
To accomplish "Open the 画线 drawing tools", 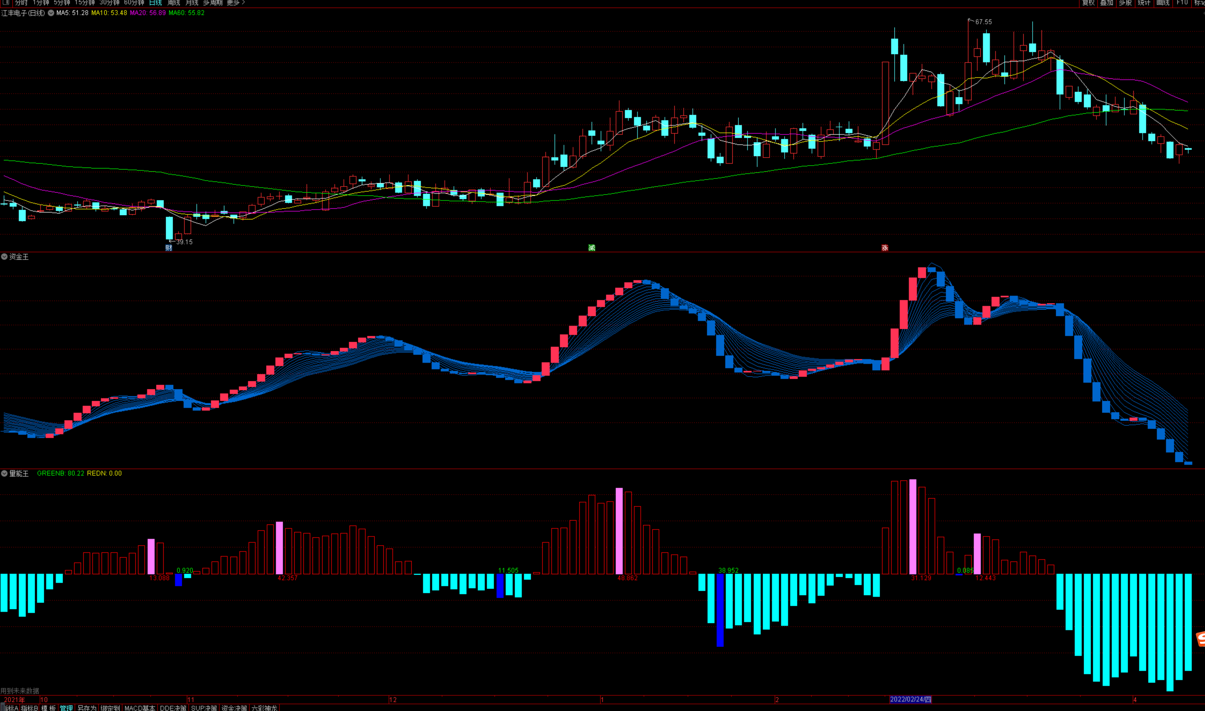I will 1163,3.
